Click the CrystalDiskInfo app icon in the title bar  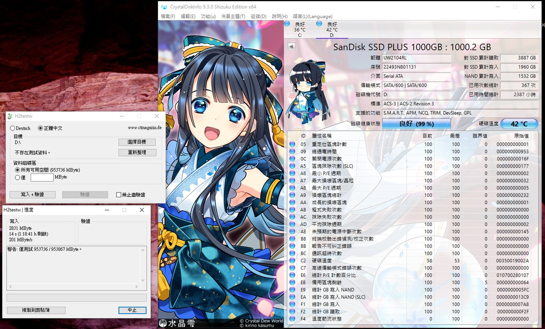(x=164, y=7)
